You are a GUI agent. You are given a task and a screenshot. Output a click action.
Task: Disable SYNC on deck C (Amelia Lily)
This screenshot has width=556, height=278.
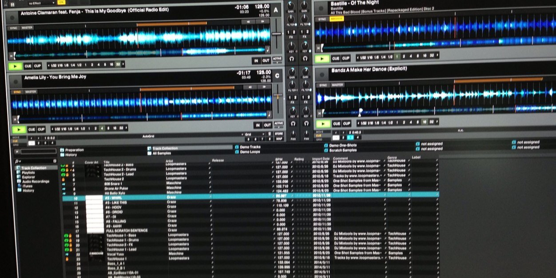17,92
